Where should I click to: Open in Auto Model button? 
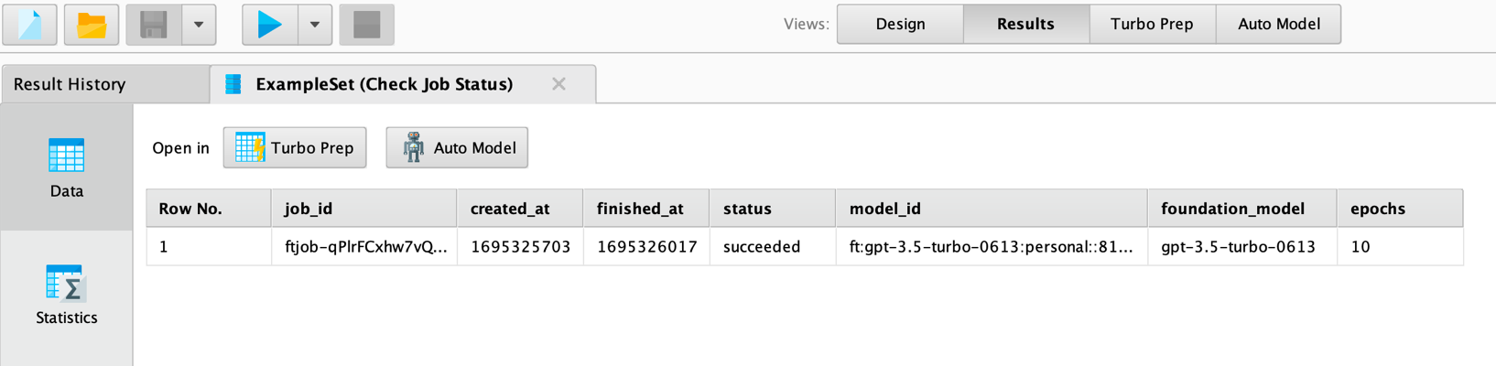tap(457, 147)
